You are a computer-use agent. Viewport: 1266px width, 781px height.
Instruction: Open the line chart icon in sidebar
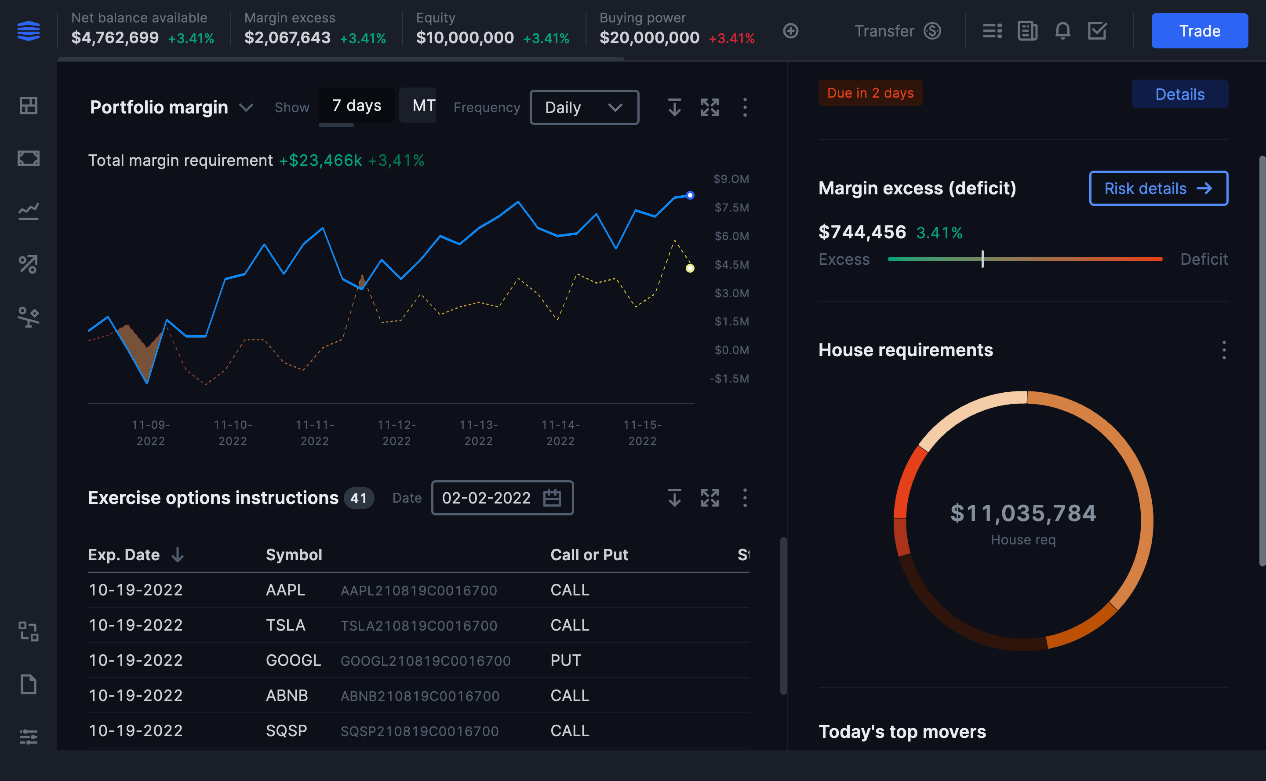coord(29,211)
